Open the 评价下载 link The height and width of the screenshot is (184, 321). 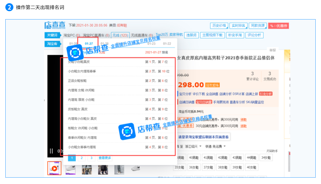(198, 94)
